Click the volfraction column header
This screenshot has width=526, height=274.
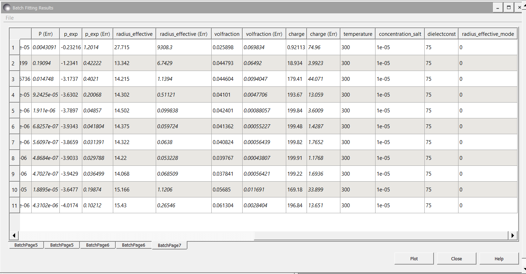[227, 34]
